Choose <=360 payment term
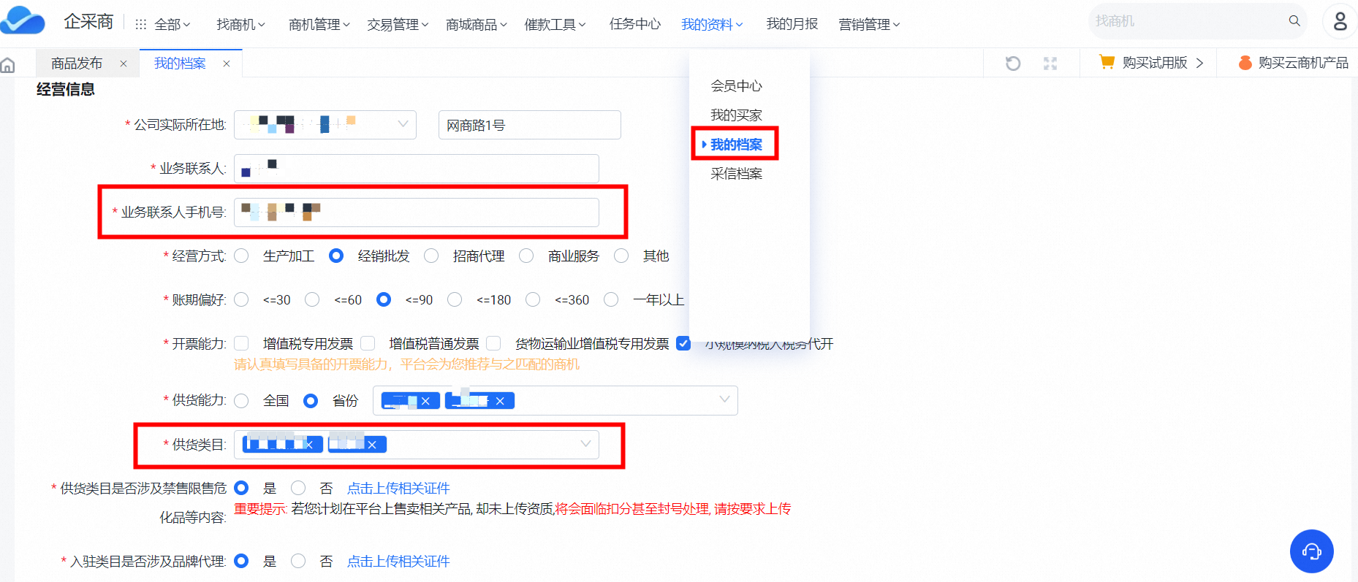This screenshot has width=1358, height=582. click(533, 299)
